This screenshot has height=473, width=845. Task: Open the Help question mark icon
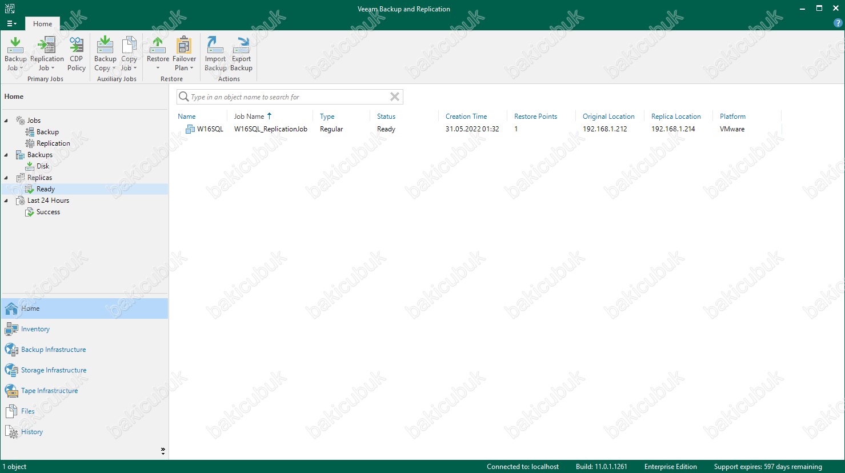[838, 23]
